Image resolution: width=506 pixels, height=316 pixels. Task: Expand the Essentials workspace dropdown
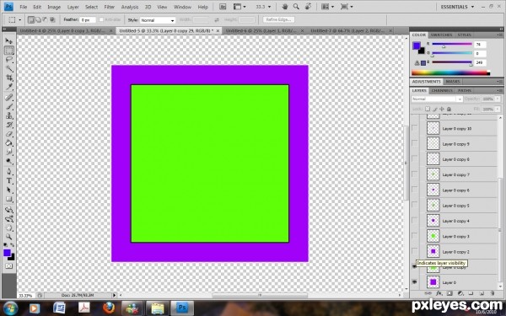(457, 7)
